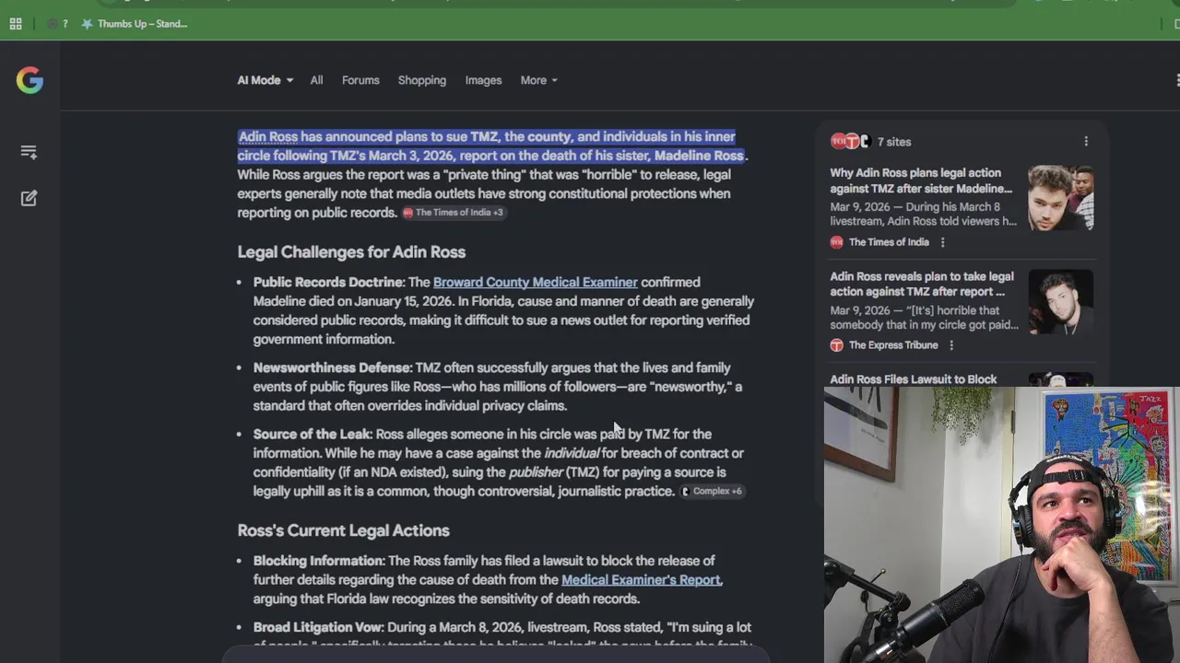1180x663 pixels.
Task: Click the highlighted 'Adin Ross has announced plans' text
Action: click(x=490, y=145)
